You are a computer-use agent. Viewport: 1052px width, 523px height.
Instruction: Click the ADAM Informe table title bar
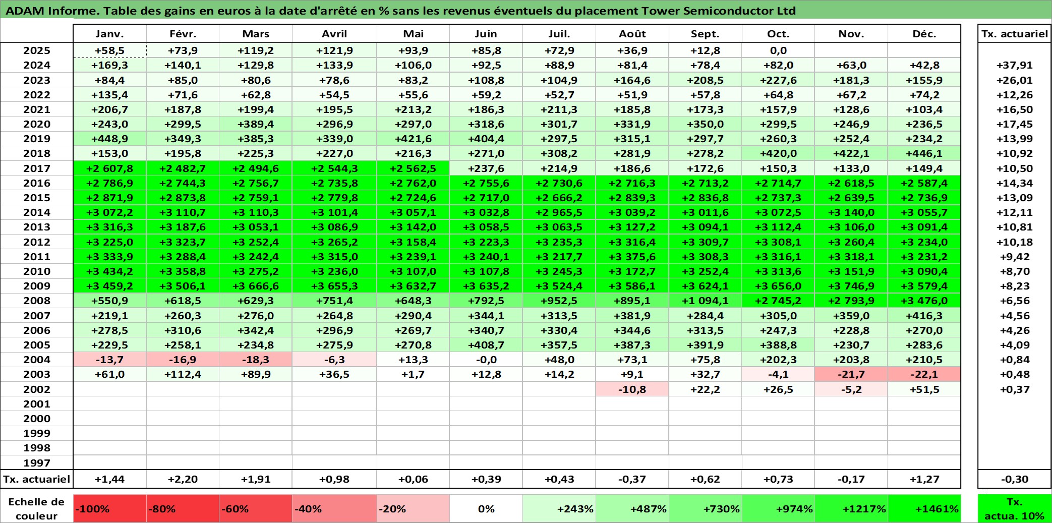(x=526, y=10)
